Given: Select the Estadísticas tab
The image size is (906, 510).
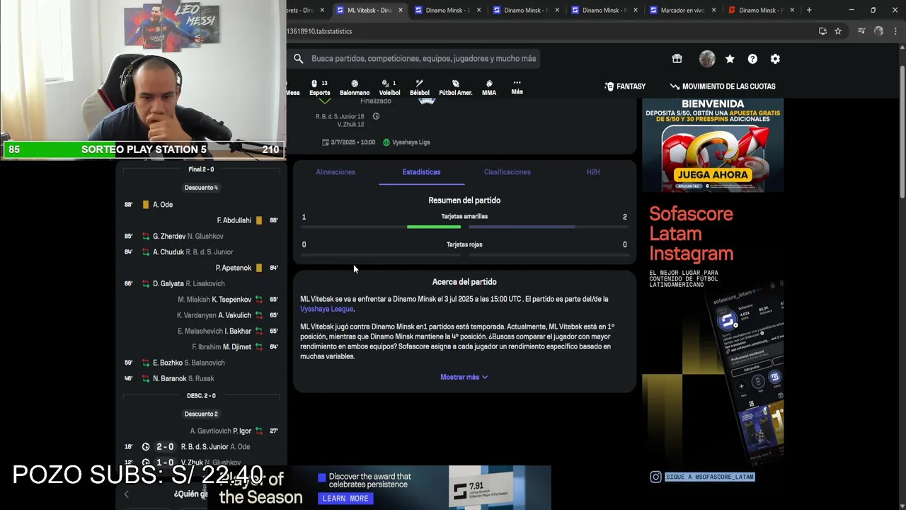Looking at the screenshot, I should pos(421,172).
